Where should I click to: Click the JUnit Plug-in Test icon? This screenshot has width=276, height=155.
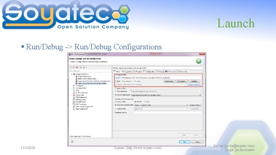tap(74, 93)
